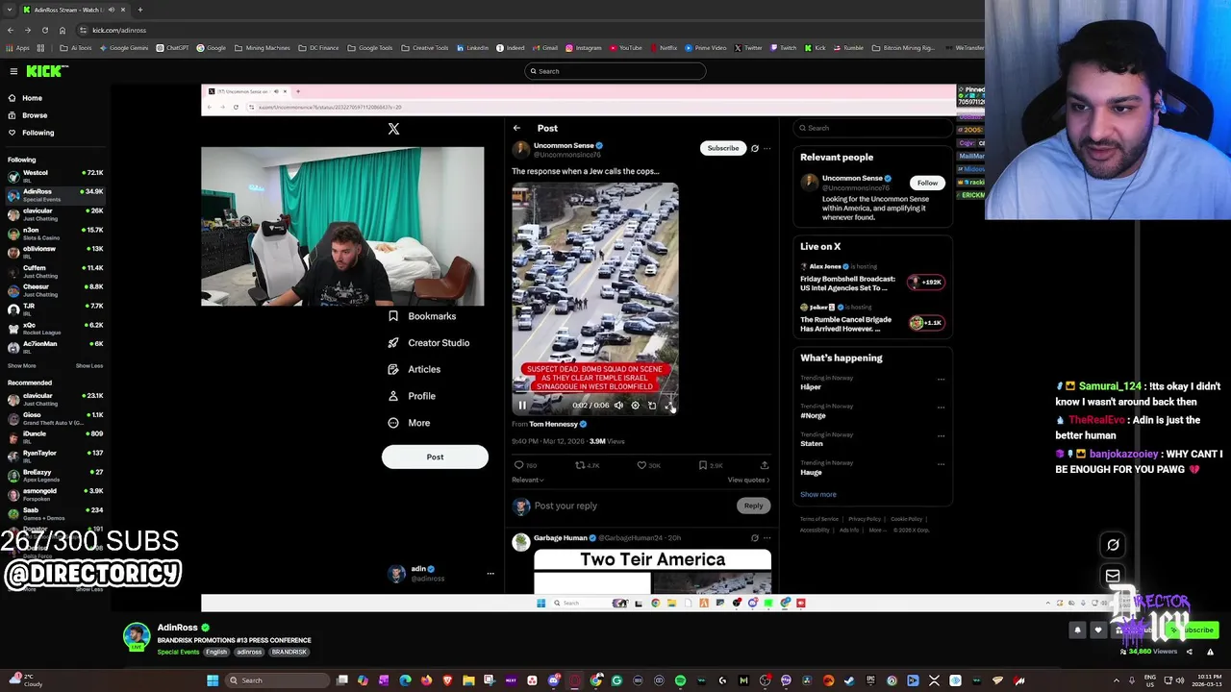Bookmark the tweet
1231x692 pixels.
click(703, 465)
